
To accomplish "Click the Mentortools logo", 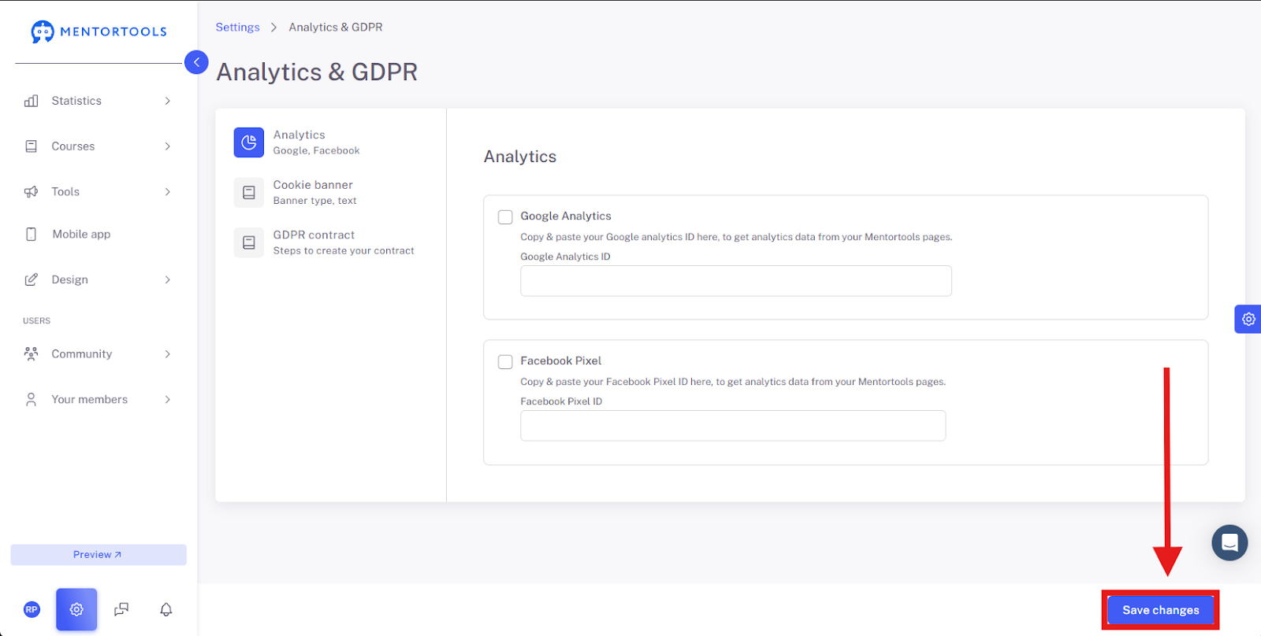I will (99, 31).
